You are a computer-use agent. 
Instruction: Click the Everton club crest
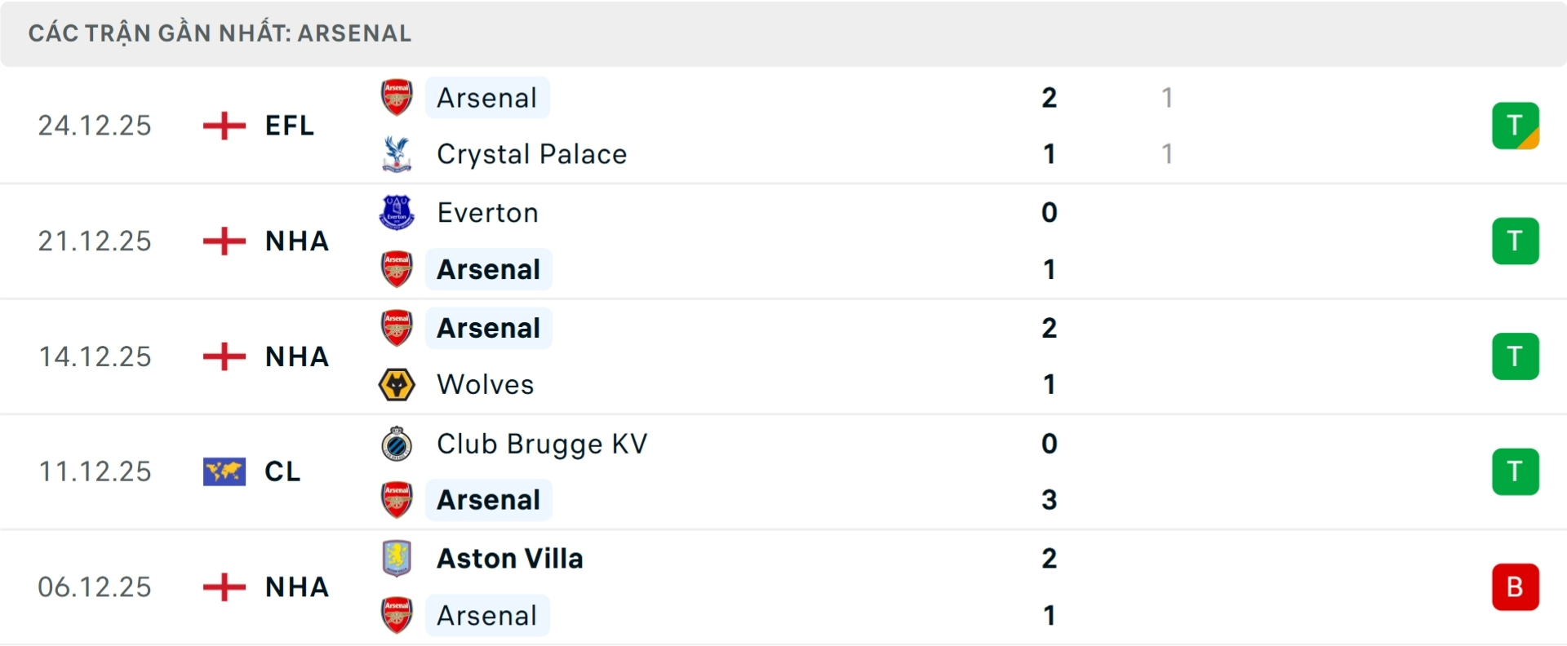397,212
